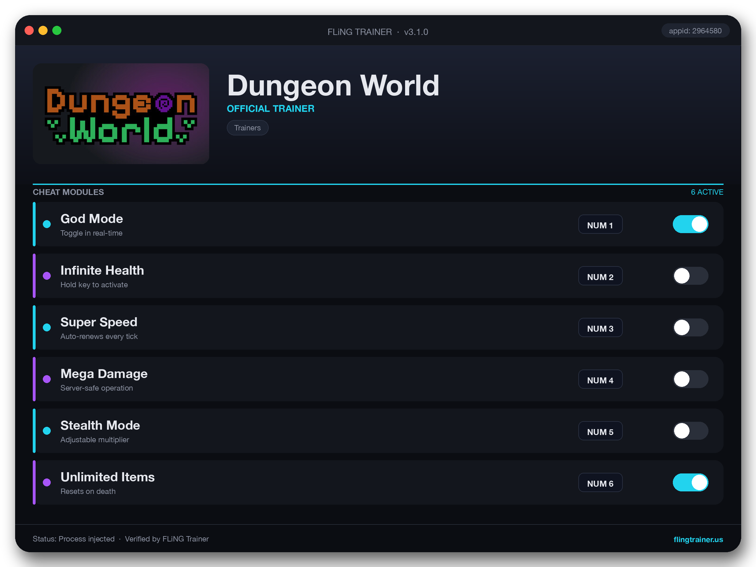Click the purple dot beside Mega Damage
The image size is (756, 567).
click(x=47, y=379)
